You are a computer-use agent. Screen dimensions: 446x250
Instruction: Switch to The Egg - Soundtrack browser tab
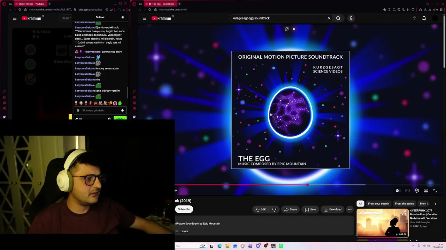pos(161,4)
